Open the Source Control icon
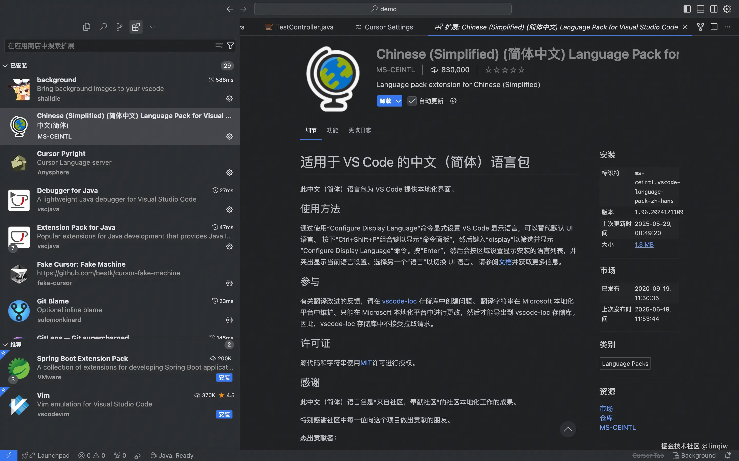 tap(119, 27)
